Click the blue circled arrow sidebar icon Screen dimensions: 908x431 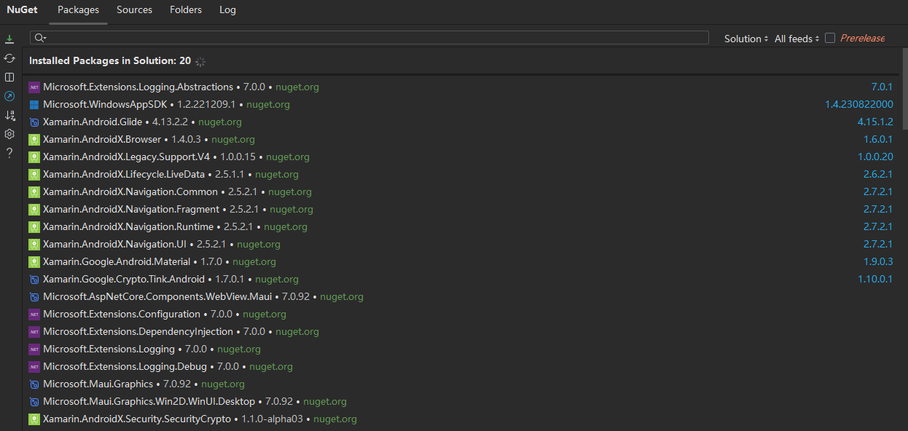(9, 96)
